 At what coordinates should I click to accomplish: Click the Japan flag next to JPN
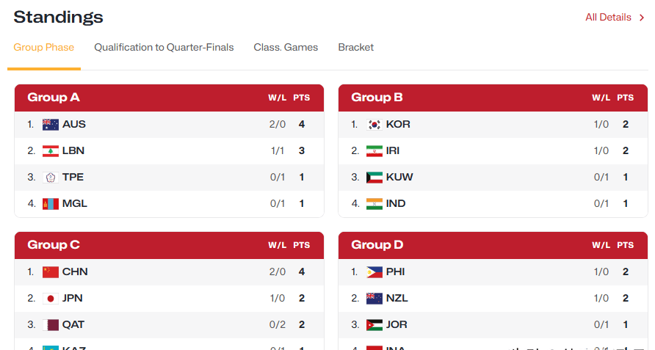coord(51,298)
